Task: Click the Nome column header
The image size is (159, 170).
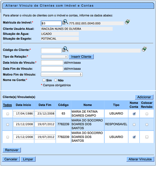Action: [87, 105]
